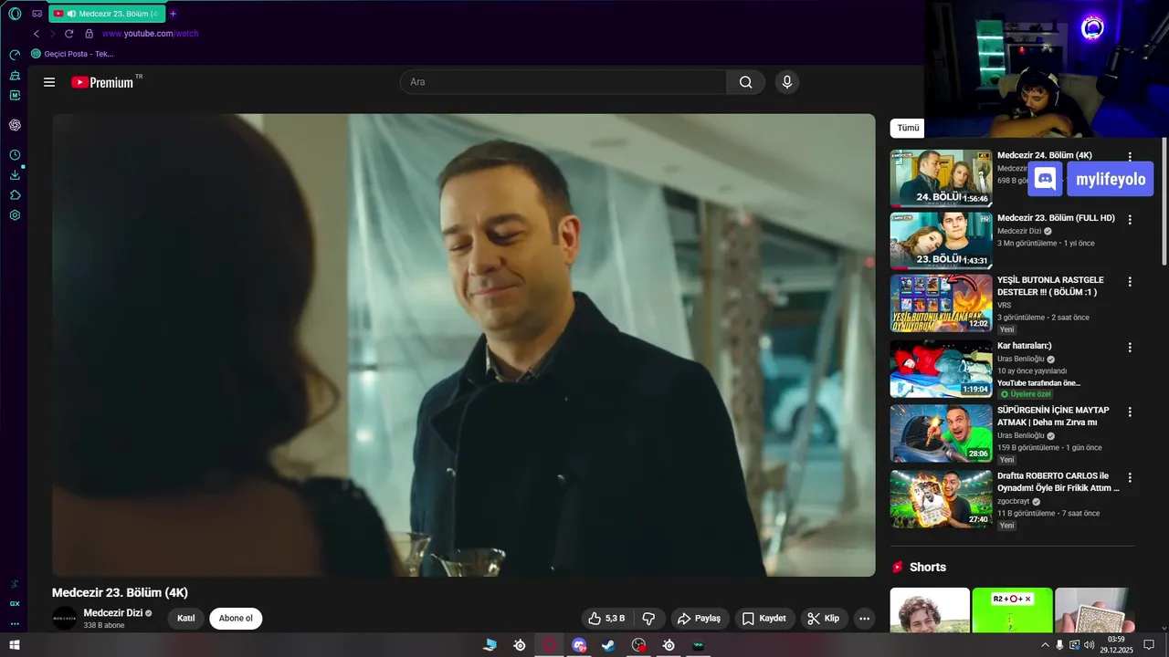
Task: Start voice search with microphone icon
Action: 787,82
